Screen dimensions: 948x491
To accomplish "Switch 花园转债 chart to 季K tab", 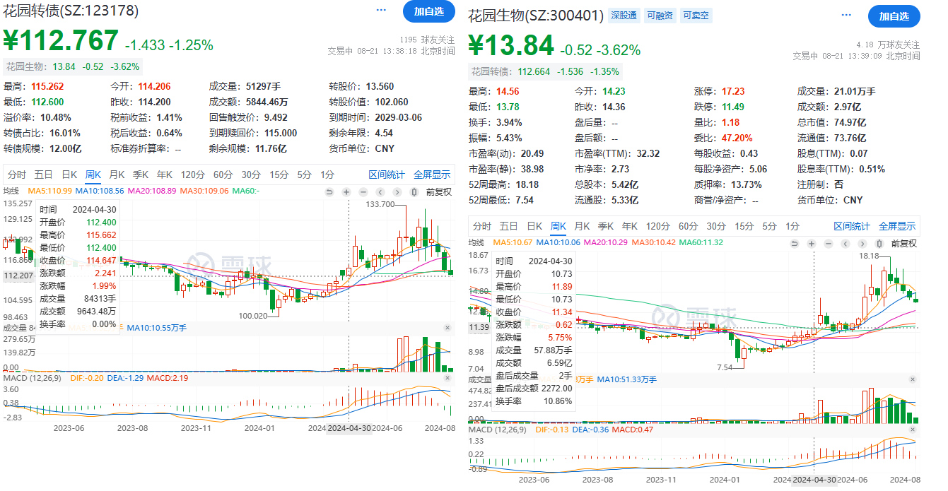I will [x=141, y=174].
